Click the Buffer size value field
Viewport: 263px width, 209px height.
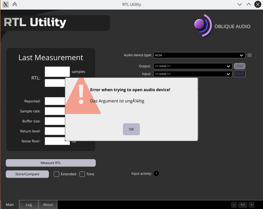coord(55,121)
